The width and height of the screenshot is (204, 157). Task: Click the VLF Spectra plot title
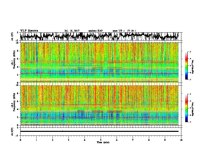point(29,31)
